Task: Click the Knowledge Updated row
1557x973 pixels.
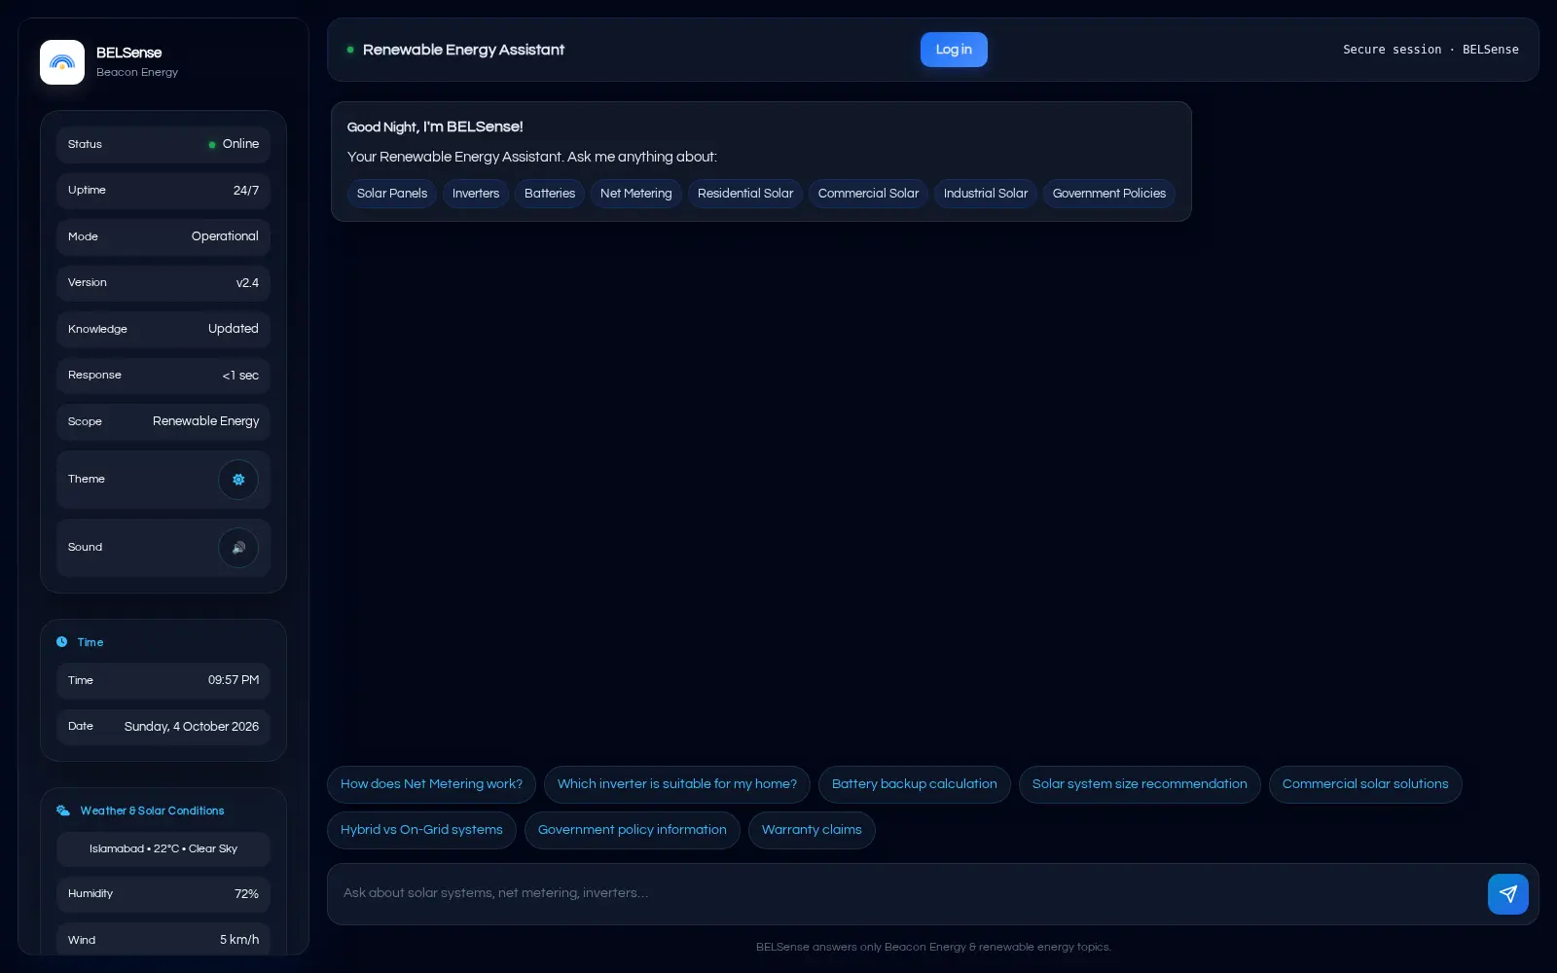Action: click(163, 329)
